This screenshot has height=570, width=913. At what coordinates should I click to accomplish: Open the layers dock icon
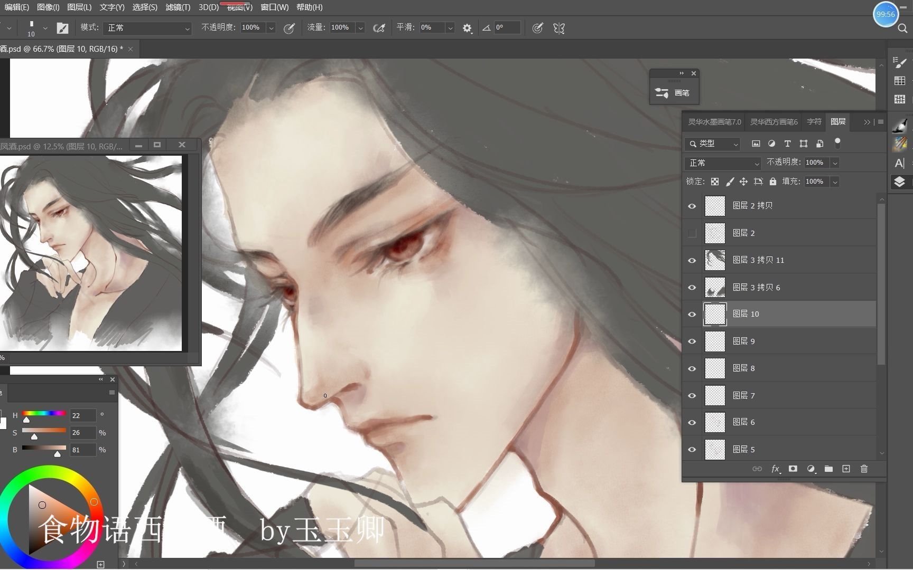(899, 182)
